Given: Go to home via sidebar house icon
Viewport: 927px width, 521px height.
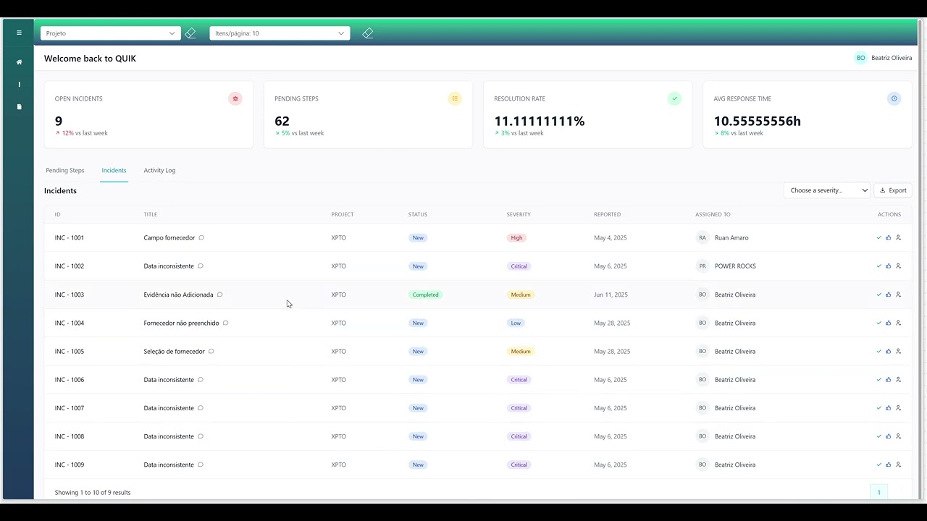Looking at the screenshot, I should [19, 62].
